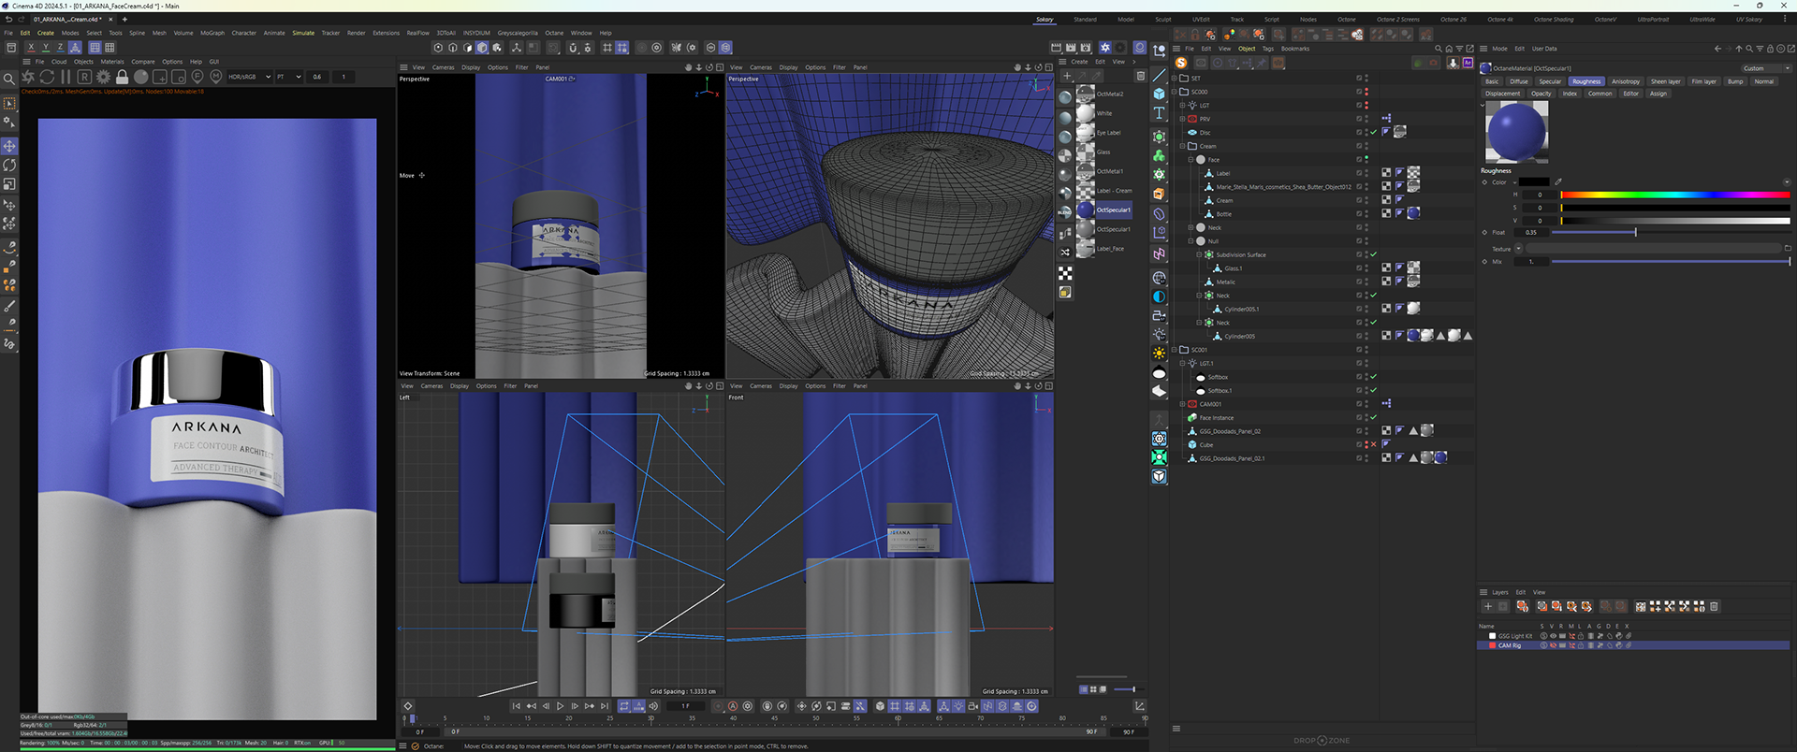The width and height of the screenshot is (1797, 752).
Task: Open the Opacity material tab
Action: (x=1541, y=94)
